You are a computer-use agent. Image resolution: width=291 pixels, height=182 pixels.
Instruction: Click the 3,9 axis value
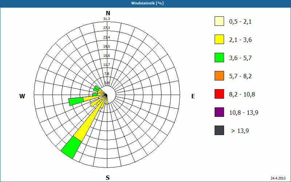pos(107,83)
